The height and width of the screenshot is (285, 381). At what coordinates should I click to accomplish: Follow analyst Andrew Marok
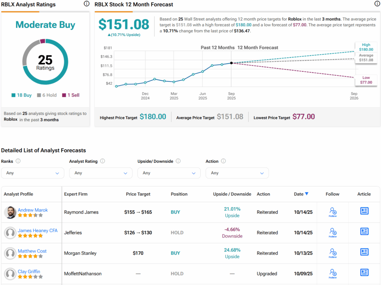tap(333, 212)
